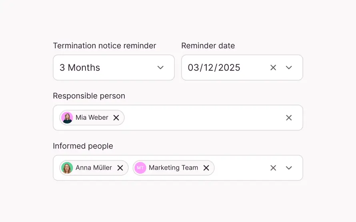Screen dimensions: 356x222
Task: Expand the reminder date picker chevron
Action: [x=289, y=68]
